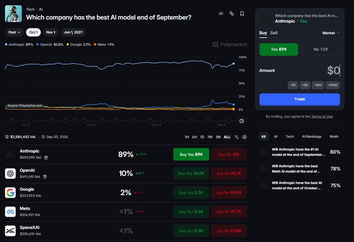Click the market thumbnail image

[x=14, y=14]
